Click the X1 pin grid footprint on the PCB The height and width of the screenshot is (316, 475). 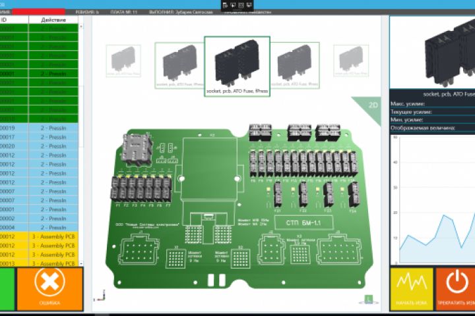(176, 259)
